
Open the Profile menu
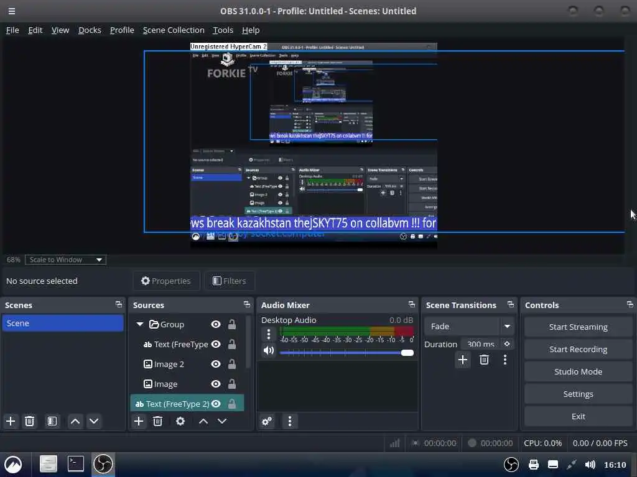(122, 30)
